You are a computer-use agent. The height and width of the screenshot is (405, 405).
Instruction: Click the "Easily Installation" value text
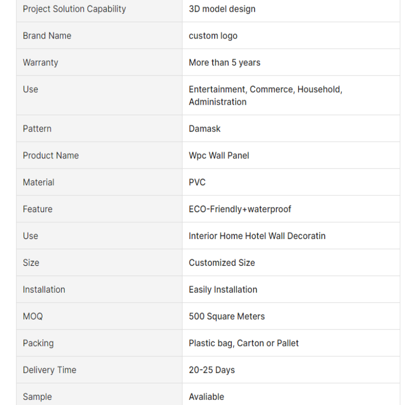(223, 290)
